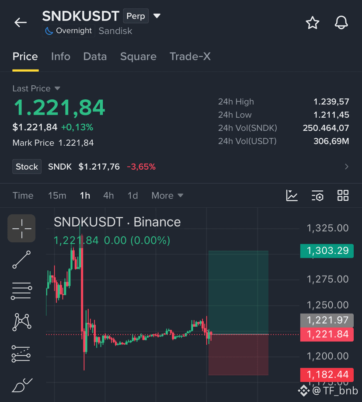Switch to the Trade-X tab
362x402 pixels.
tap(190, 56)
